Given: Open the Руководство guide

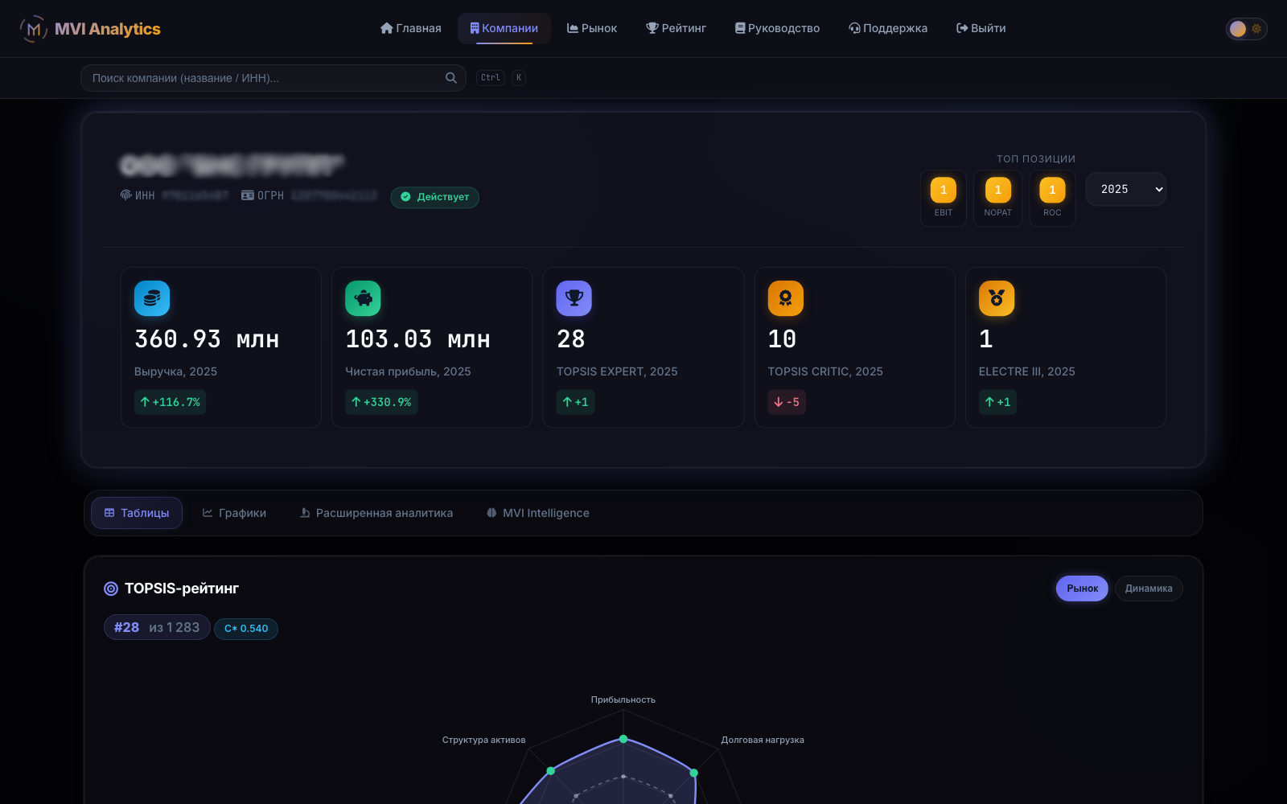Looking at the screenshot, I should (x=778, y=28).
